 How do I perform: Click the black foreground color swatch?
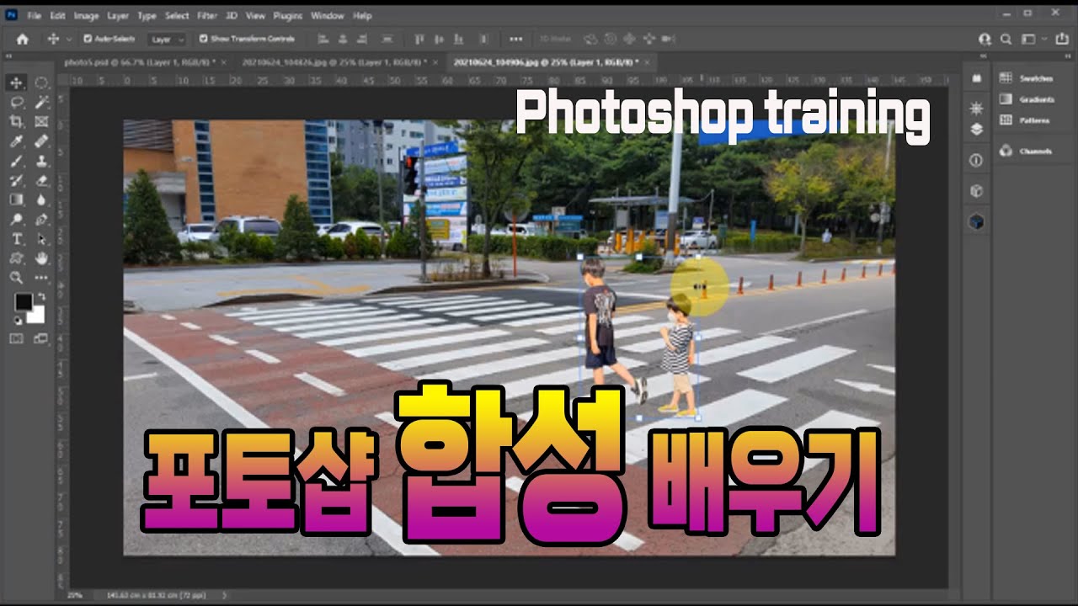pyautogui.click(x=23, y=301)
